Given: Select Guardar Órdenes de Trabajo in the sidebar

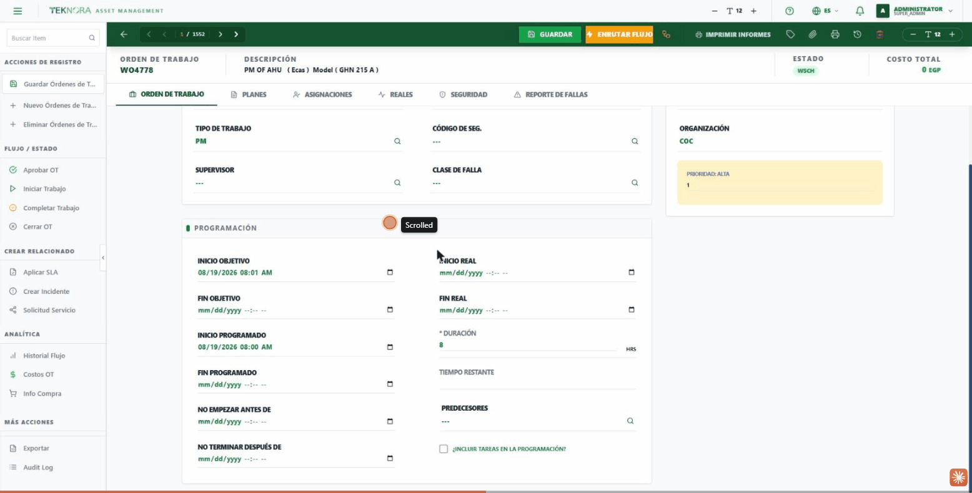Looking at the screenshot, I should coord(53,84).
